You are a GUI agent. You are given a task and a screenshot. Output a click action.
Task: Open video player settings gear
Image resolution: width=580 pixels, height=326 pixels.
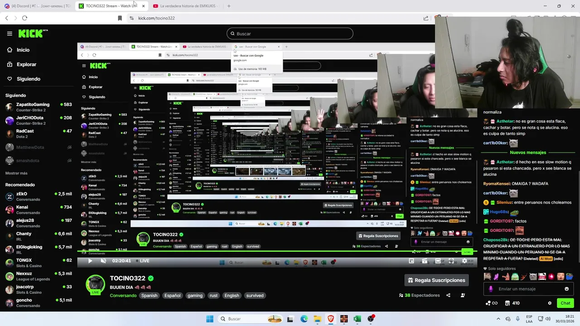464,261
